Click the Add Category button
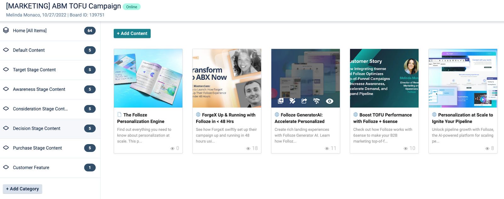Image resolution: width=504 pixels, height=199 pixels. pyautogui.click(x=22, y=189)
